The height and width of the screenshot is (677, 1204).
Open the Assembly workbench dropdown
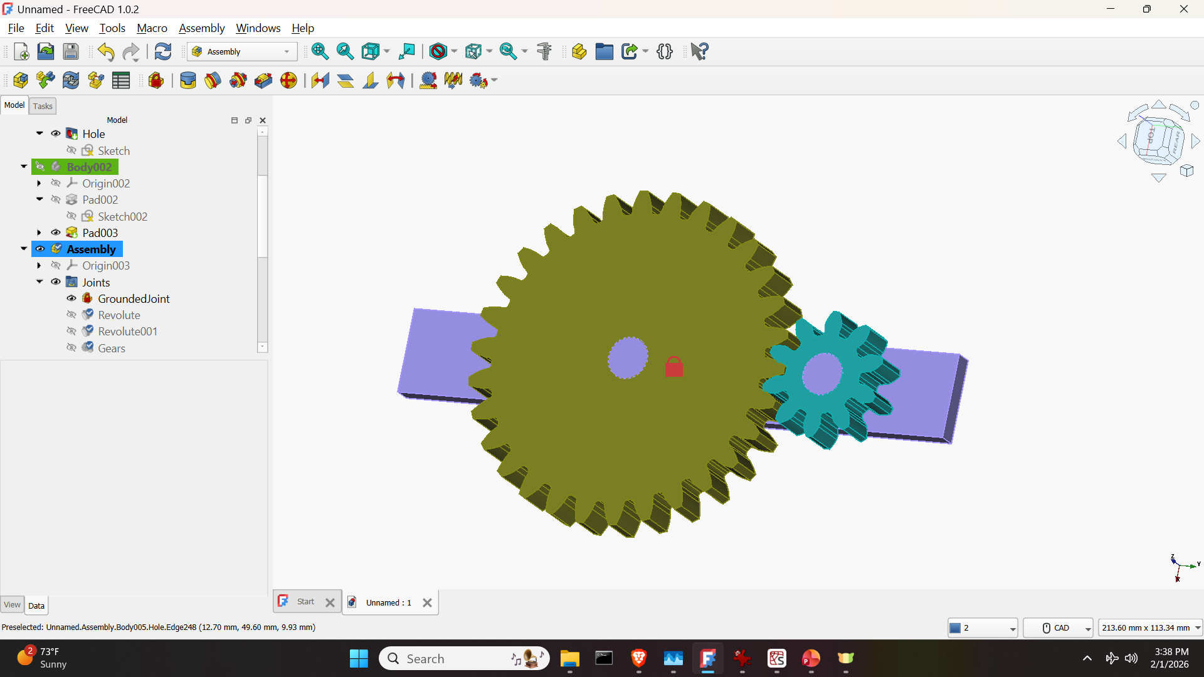pyautogui.click(x=242, y=51)
